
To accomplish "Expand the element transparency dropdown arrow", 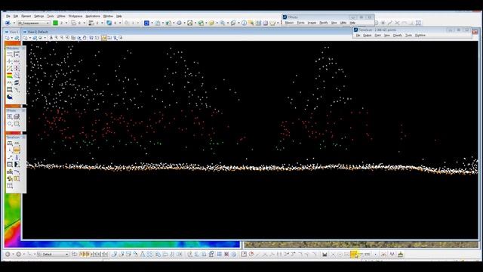I will click(120, 23).
